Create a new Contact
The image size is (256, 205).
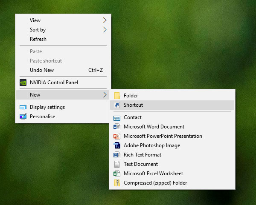tap(172, 117)
